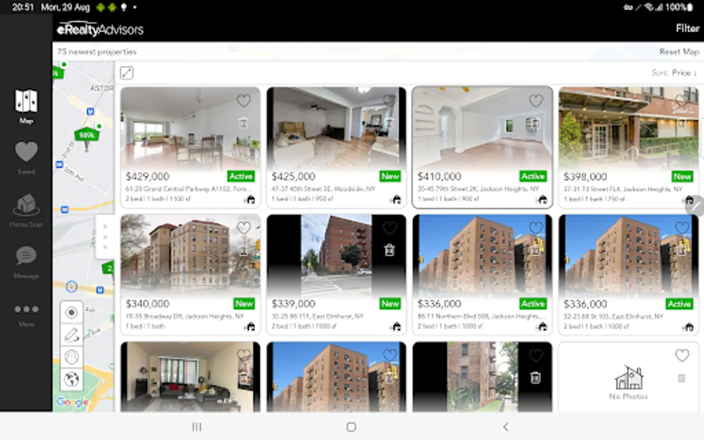The height and width of the screenshot is (440, 704).
Task: Open the Sort: Price dropdown
Action: [674, 72]
